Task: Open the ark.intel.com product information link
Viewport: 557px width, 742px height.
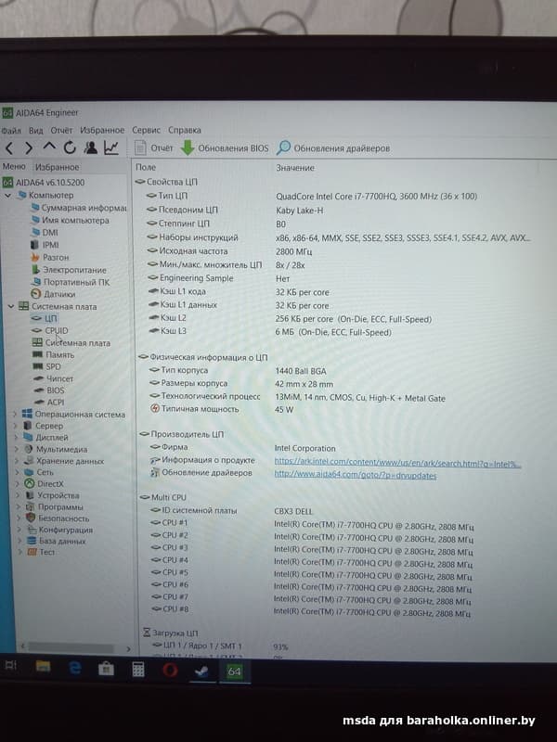Action: click(x=397, y=463)
